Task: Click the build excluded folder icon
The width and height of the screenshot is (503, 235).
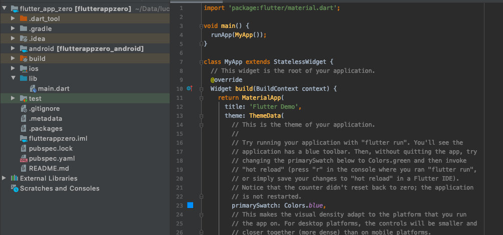Action: [x=24, y=58]
